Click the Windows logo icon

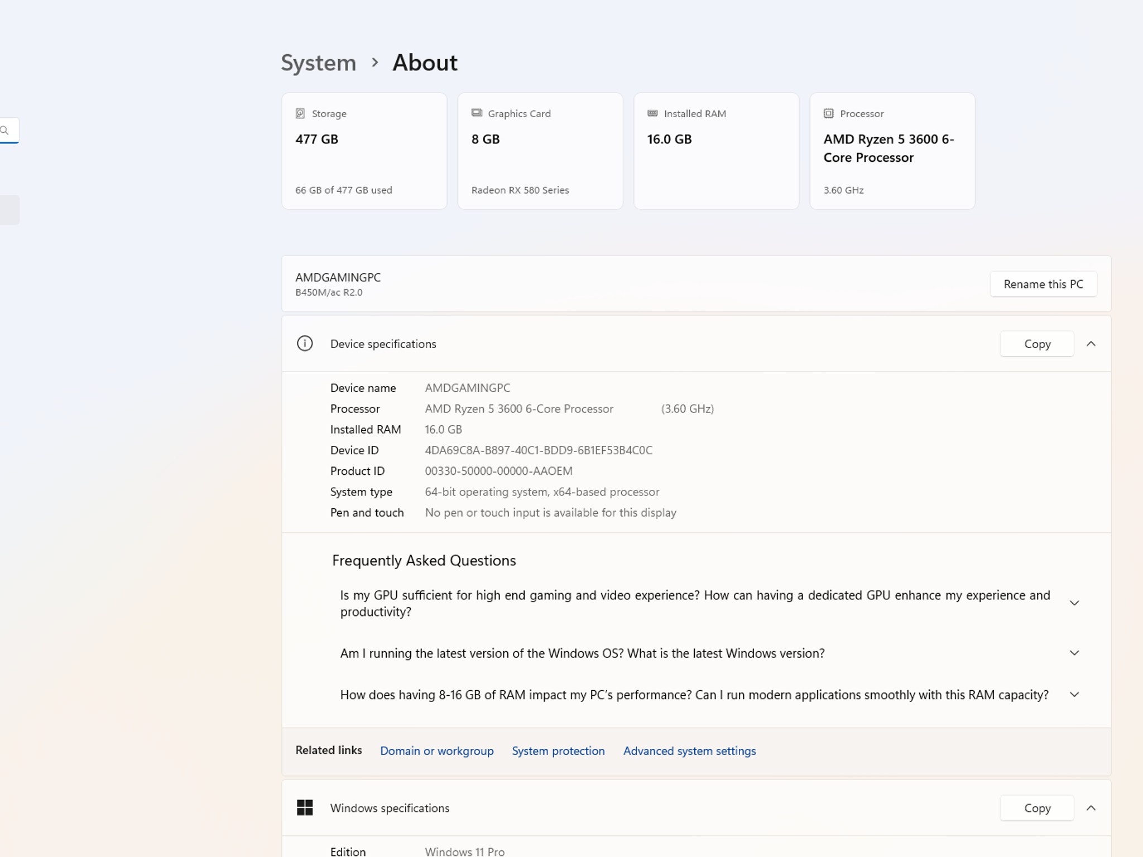click(x=305, y=807)
